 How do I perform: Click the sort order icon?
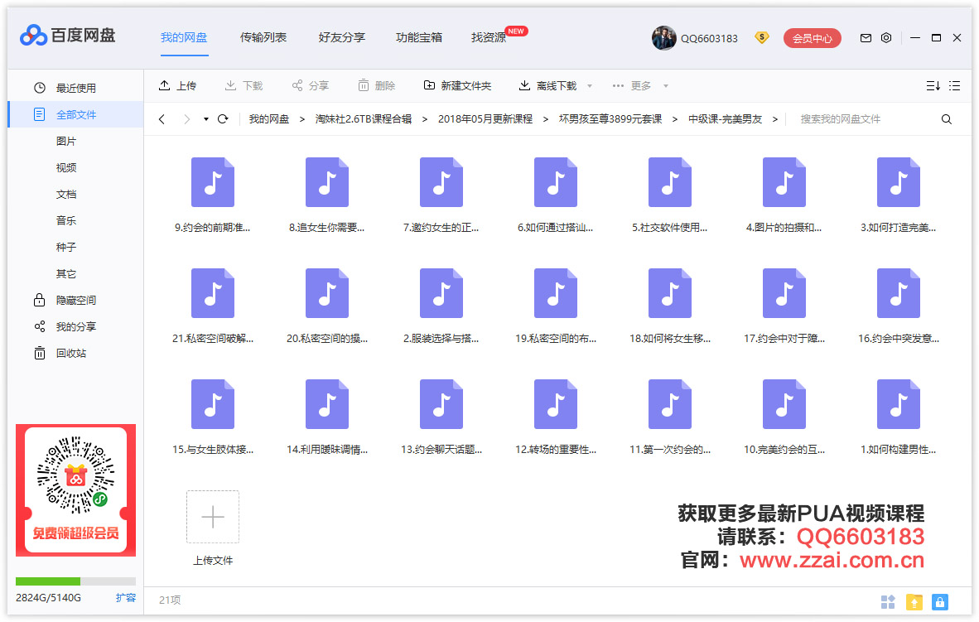pos(933,86)
